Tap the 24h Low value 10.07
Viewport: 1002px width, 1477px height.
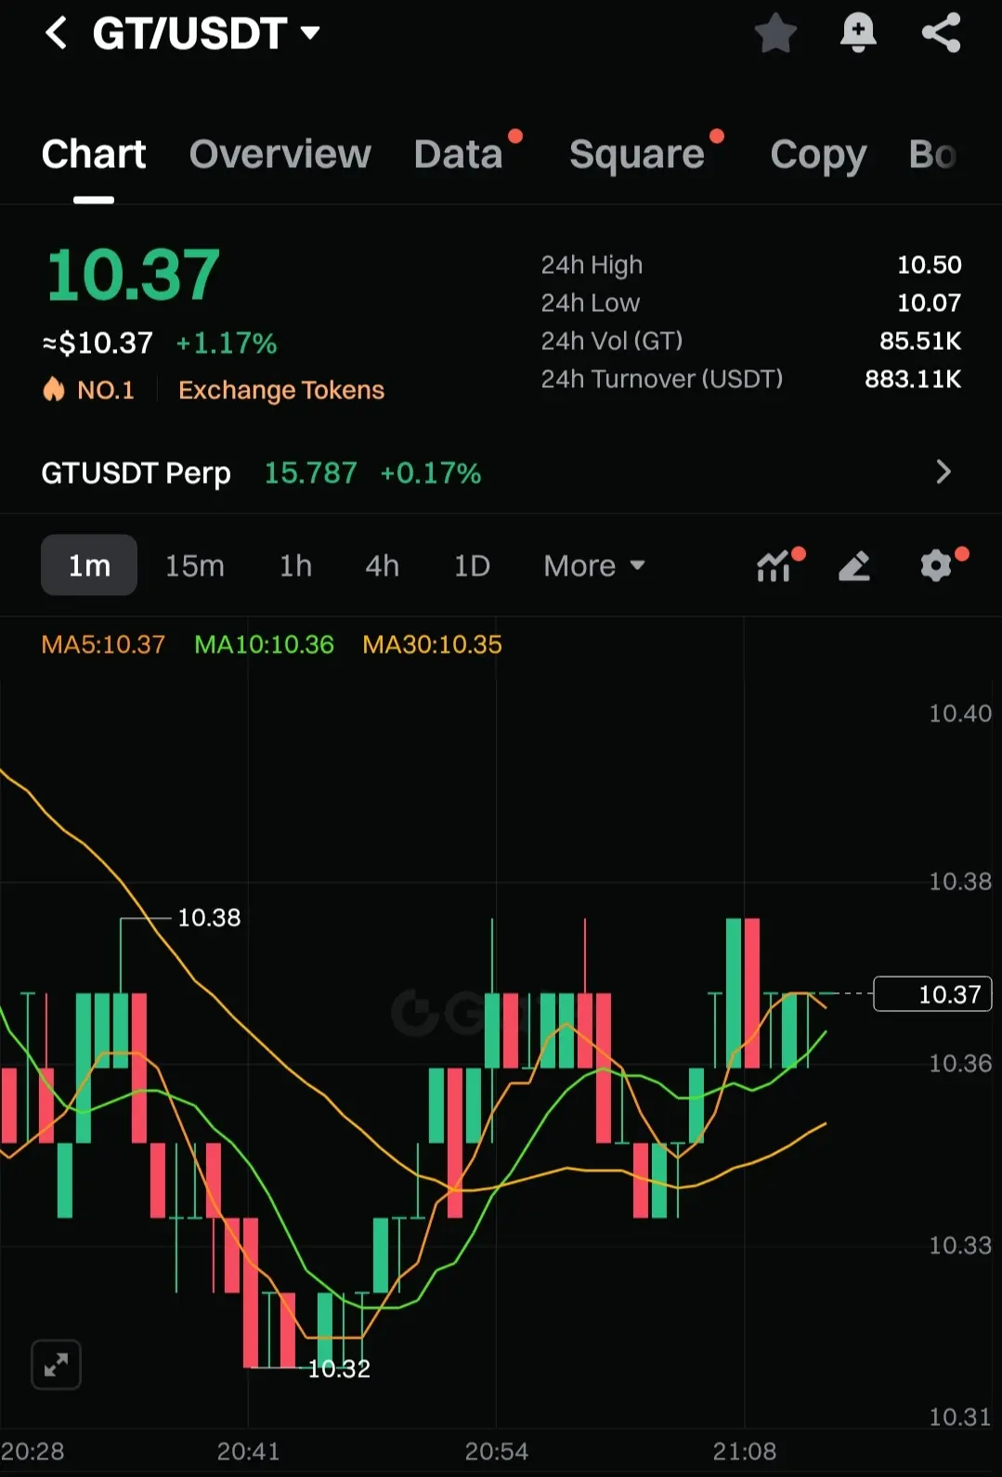click(x=929, y=303)
